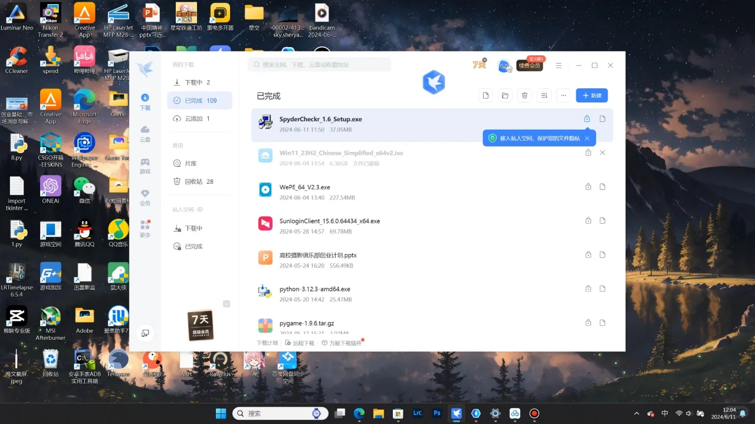Open Photoshop from the taskbar
Screen dimensions: 755x424
coord(437,413)
